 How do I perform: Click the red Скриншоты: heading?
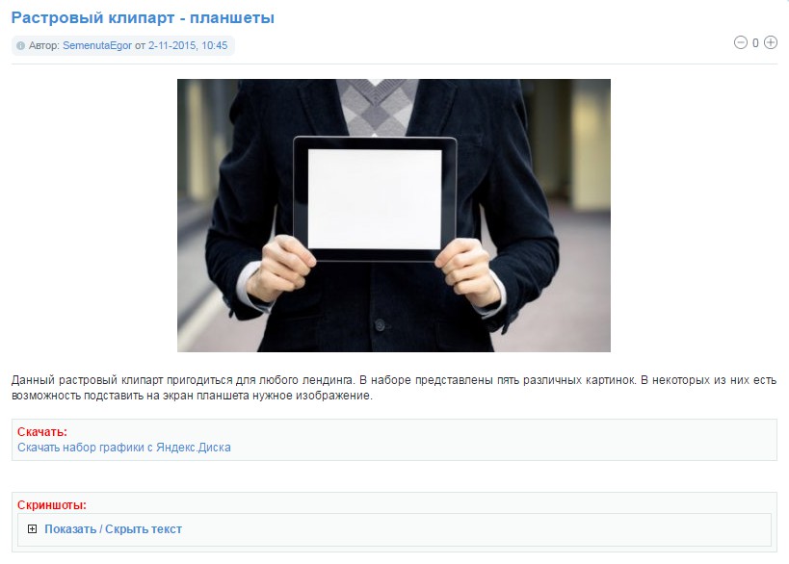52,504
